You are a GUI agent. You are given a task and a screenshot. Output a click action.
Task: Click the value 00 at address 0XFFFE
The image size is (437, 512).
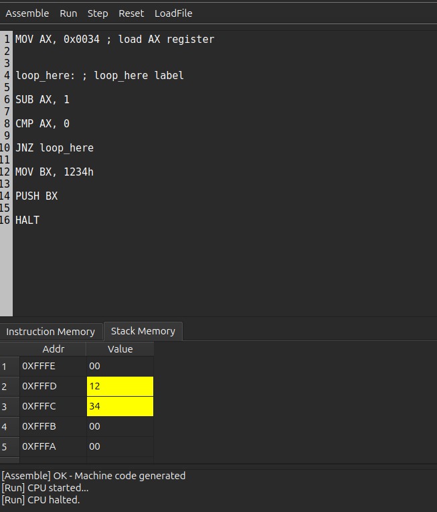(x=120, y=366)
